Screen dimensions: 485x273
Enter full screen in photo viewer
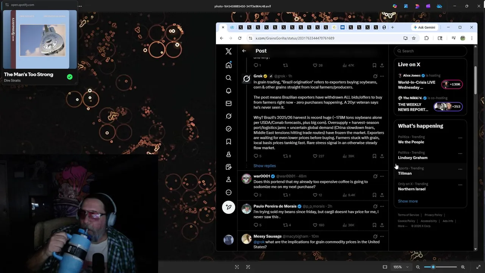[478, 267]
